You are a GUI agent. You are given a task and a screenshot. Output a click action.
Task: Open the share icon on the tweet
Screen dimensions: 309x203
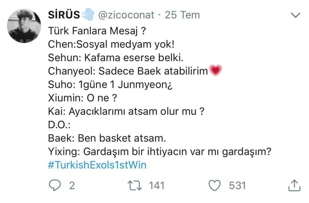[294, 185]
